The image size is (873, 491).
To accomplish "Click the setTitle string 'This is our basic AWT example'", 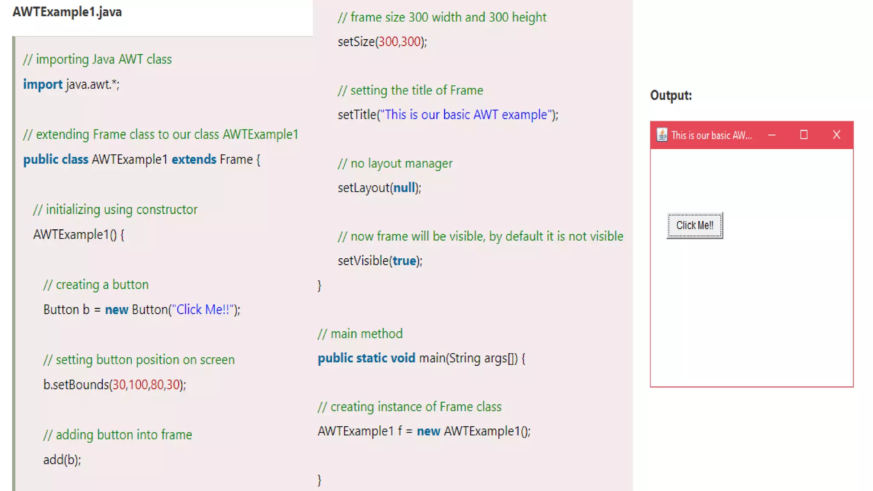I will coord(465,115).
